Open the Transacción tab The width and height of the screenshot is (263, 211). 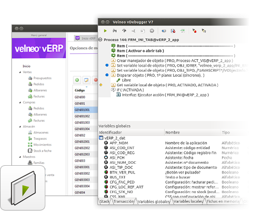(124, 202)
